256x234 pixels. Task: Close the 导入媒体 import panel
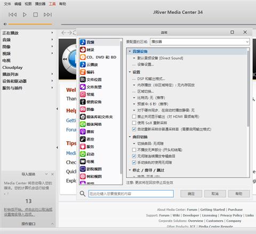point(52,174)
